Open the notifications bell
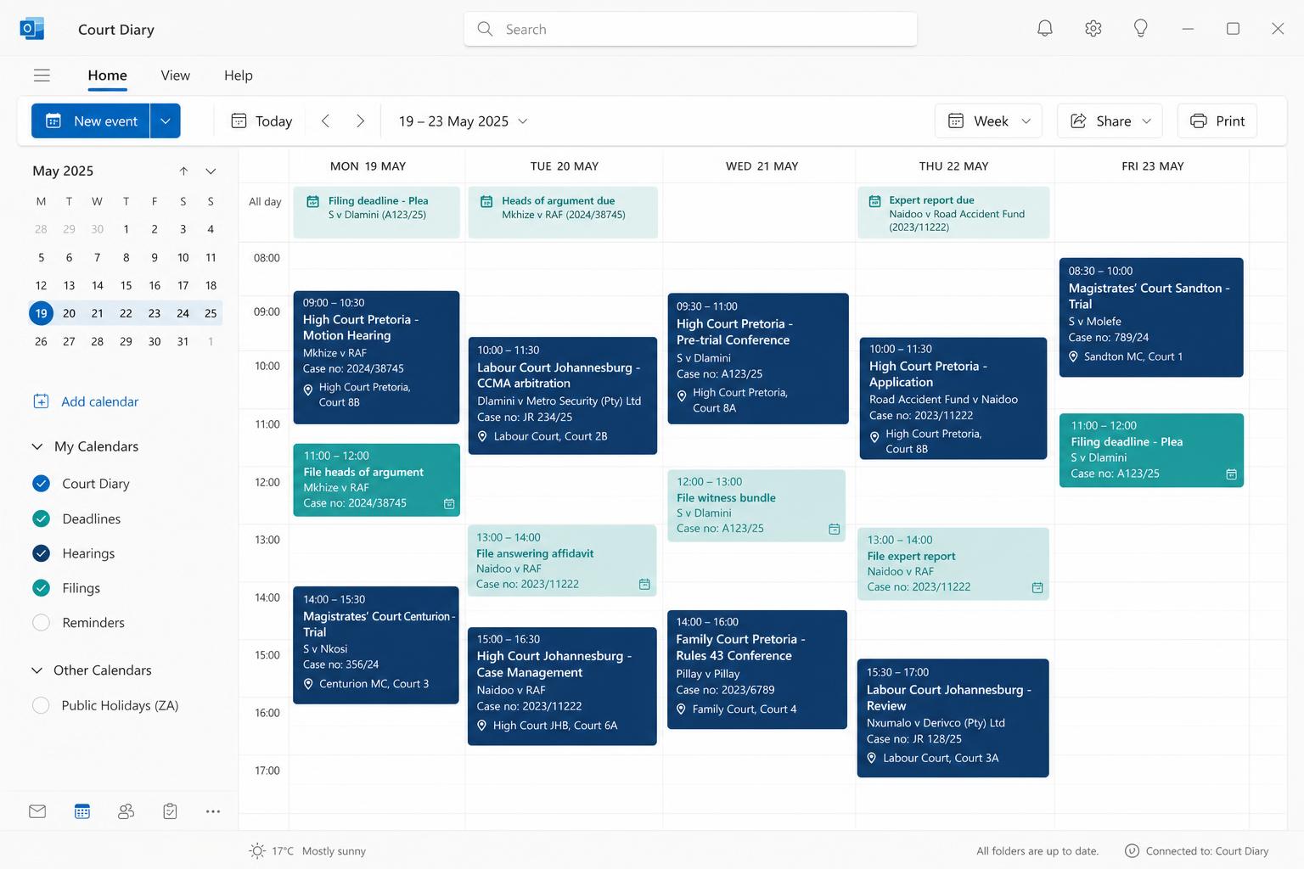The width and height of the screenshot is (1304, 869). point(1045,29)
